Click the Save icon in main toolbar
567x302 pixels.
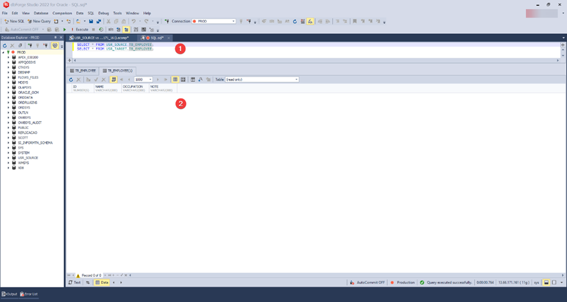click(92, 21)
